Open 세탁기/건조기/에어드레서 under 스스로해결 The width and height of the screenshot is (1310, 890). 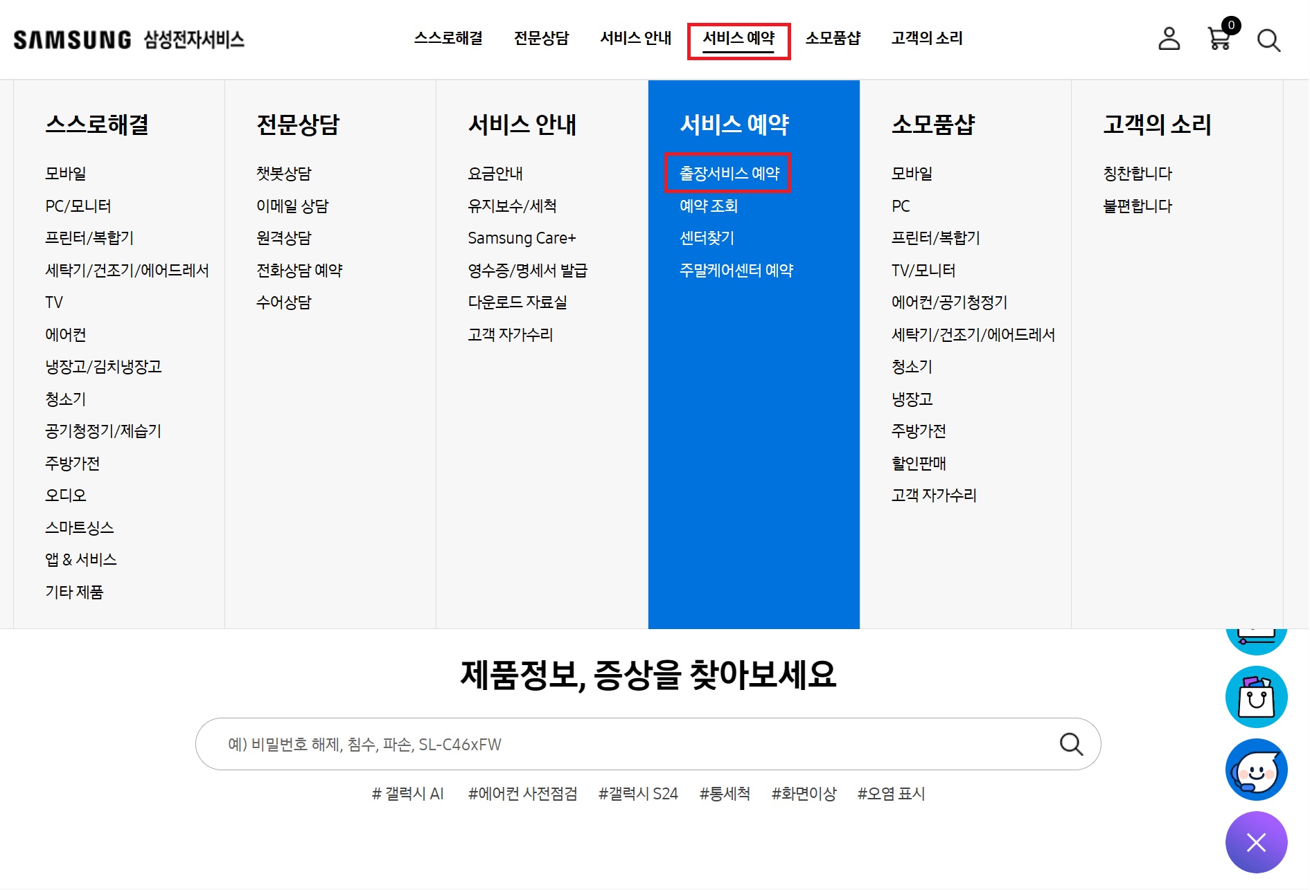(x=127, y=270)
